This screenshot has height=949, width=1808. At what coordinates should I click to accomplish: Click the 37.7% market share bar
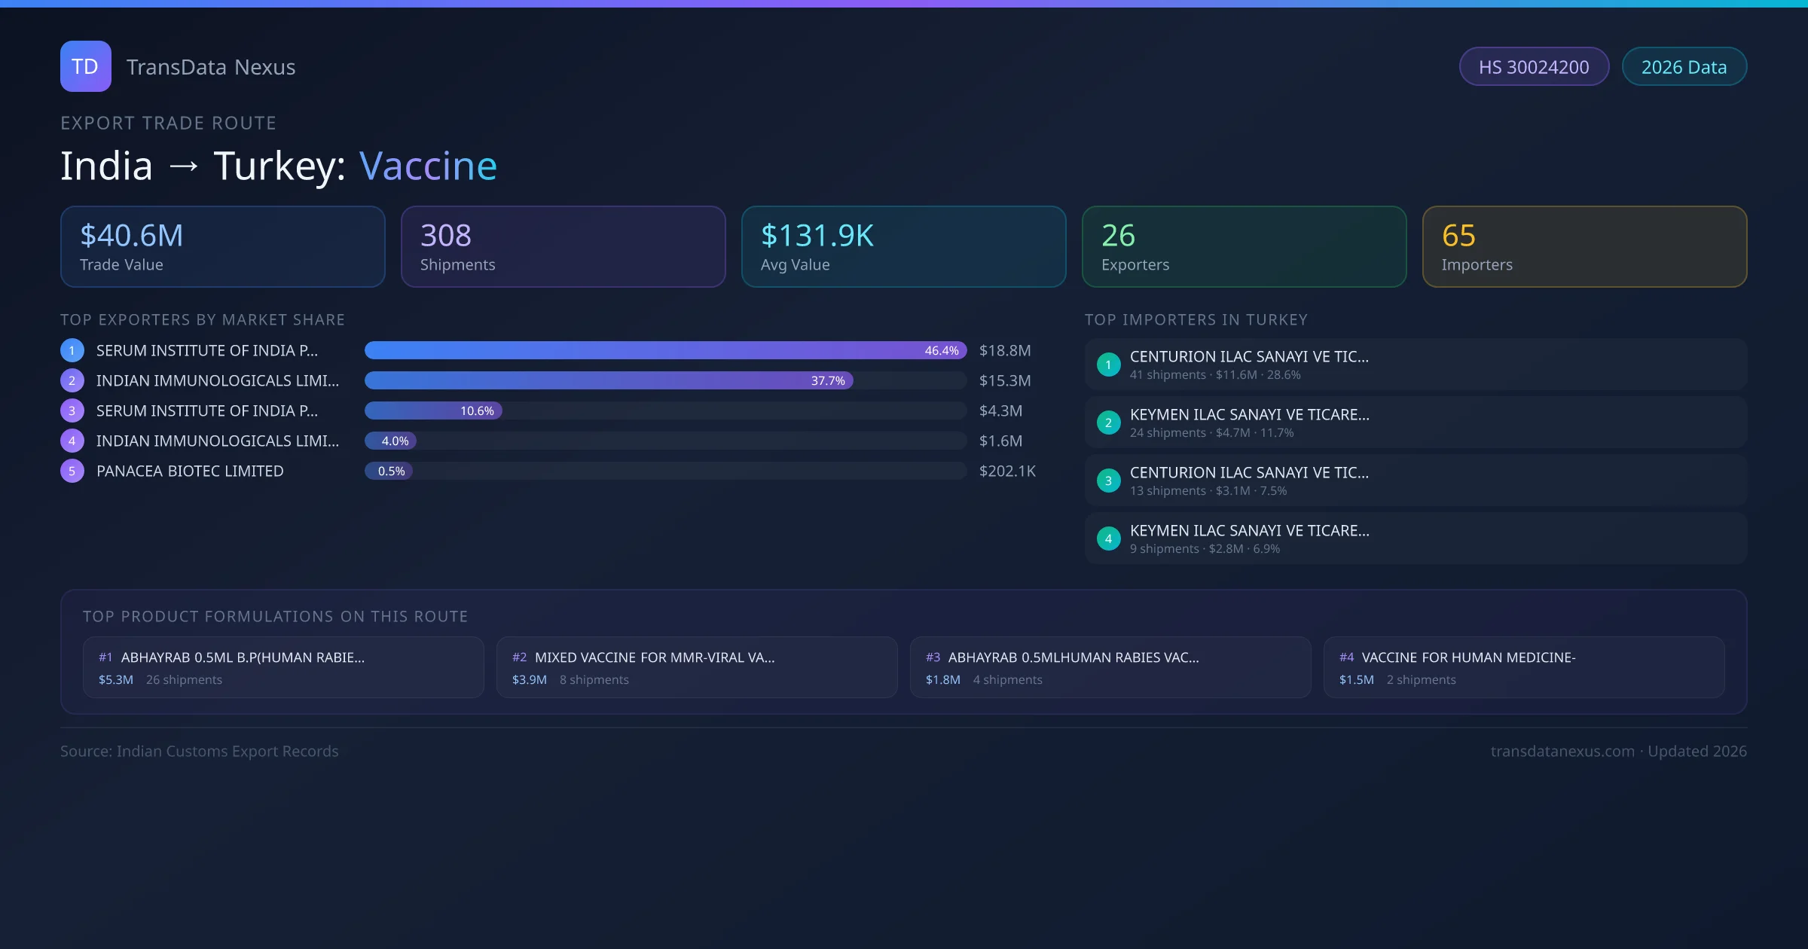point(607,380)
